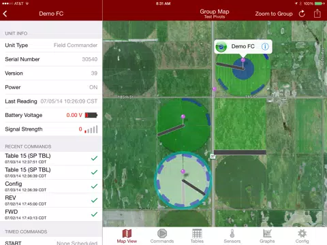Viewport: 327px width, 245px height.
Task: Tap the Zoom to Group button
Action: (x=274, y=14)
